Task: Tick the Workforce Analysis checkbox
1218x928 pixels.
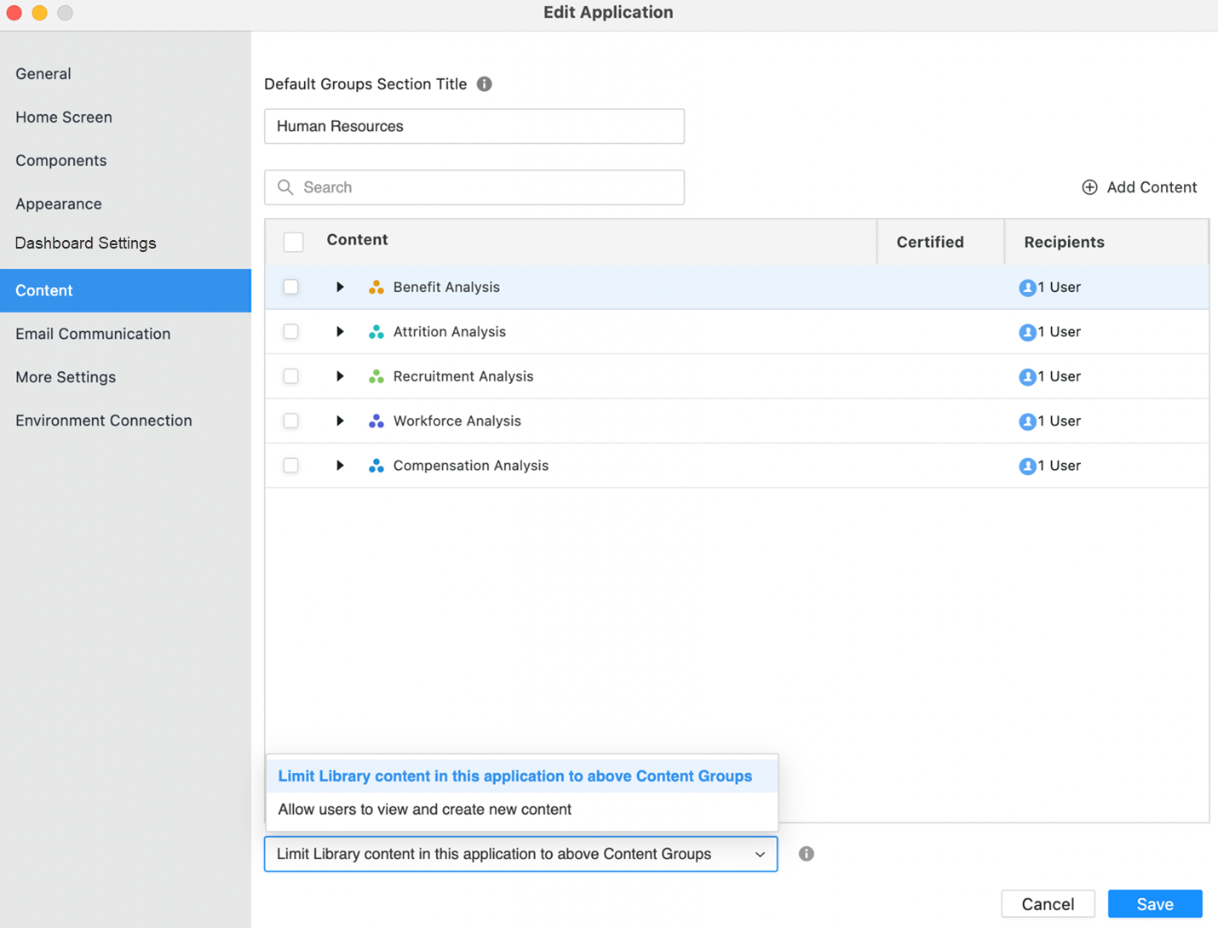Action: (x=291, y=421)
